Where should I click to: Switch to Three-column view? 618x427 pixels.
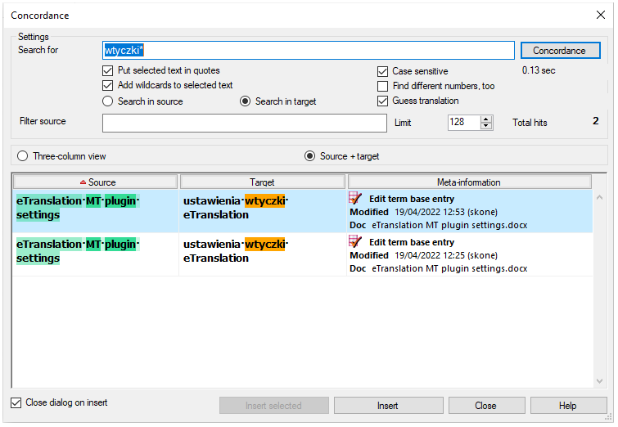tap(22, 156)
